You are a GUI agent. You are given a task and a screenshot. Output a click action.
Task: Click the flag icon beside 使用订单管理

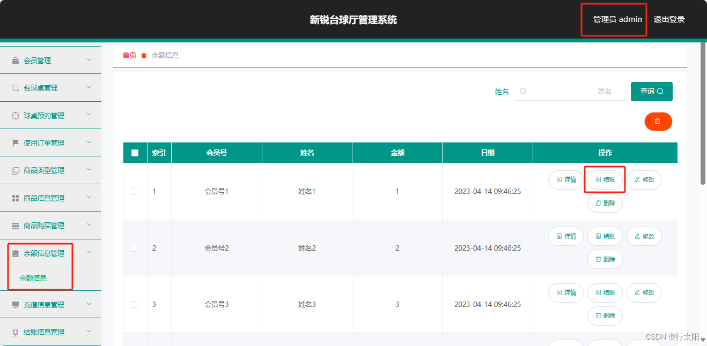point(16,143)
